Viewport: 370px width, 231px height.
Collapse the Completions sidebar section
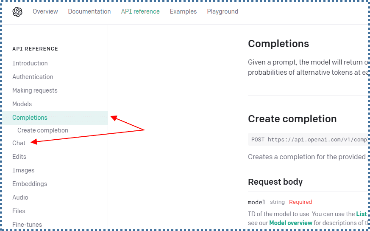point(30,118)
